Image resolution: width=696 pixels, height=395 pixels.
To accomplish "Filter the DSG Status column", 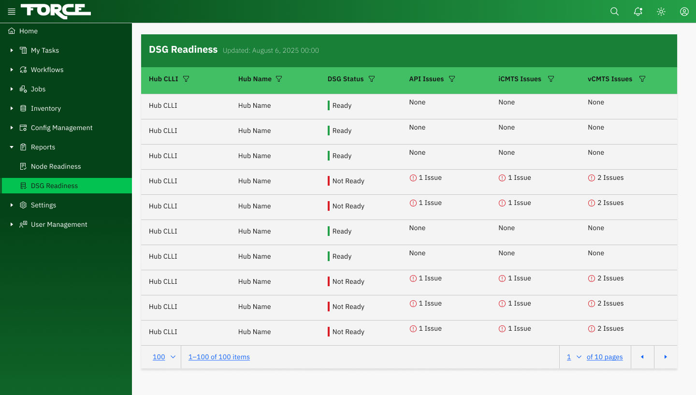I will click(x=372, y=78).
